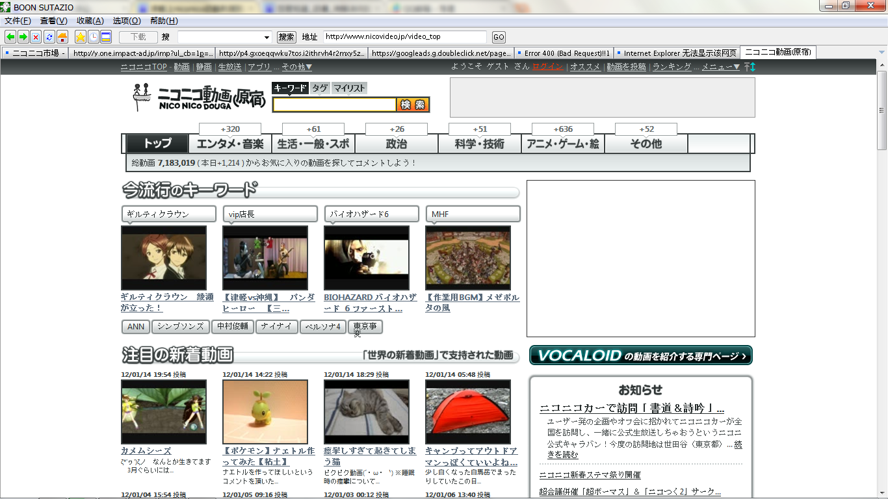Go back with the green left arrow
This screenshot has height=499, width=888.
pyautogui.click(x=10, y=37)
